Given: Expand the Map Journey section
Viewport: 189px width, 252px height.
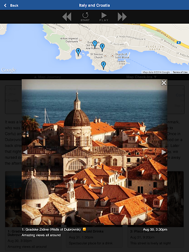Looking at the screenshot, I should point(47,77).
